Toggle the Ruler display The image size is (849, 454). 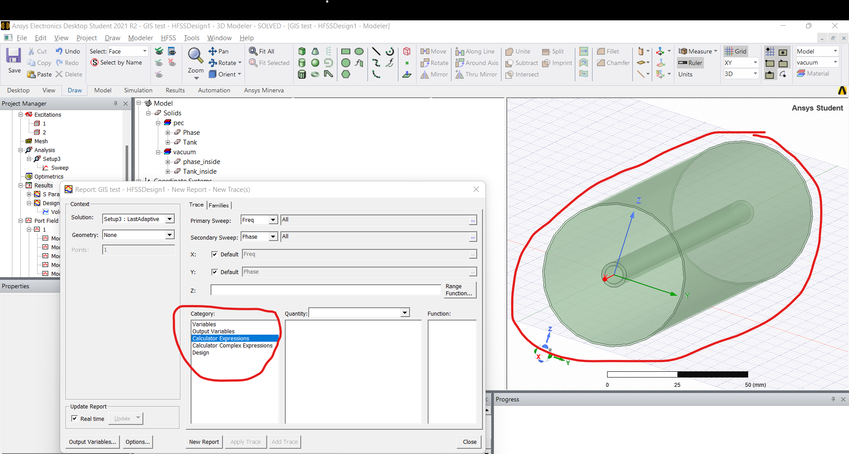click(691, 63)
